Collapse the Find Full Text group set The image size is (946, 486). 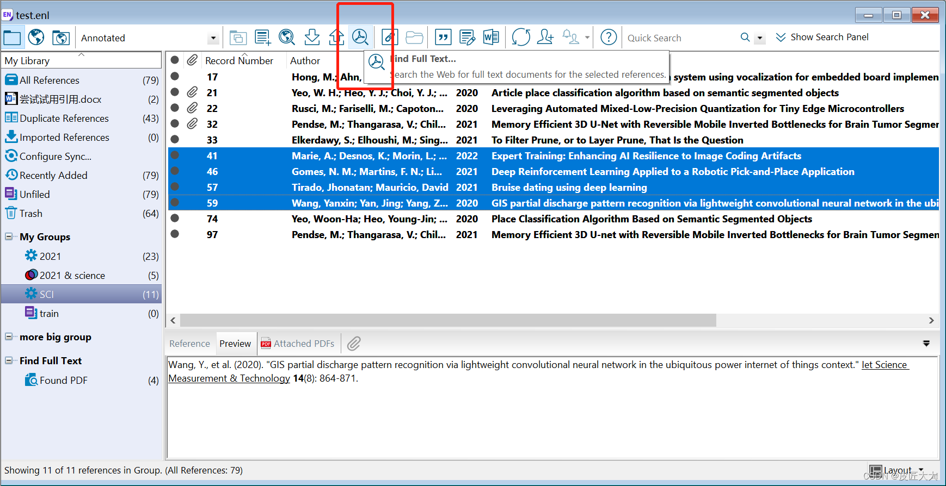pos(9,360)
